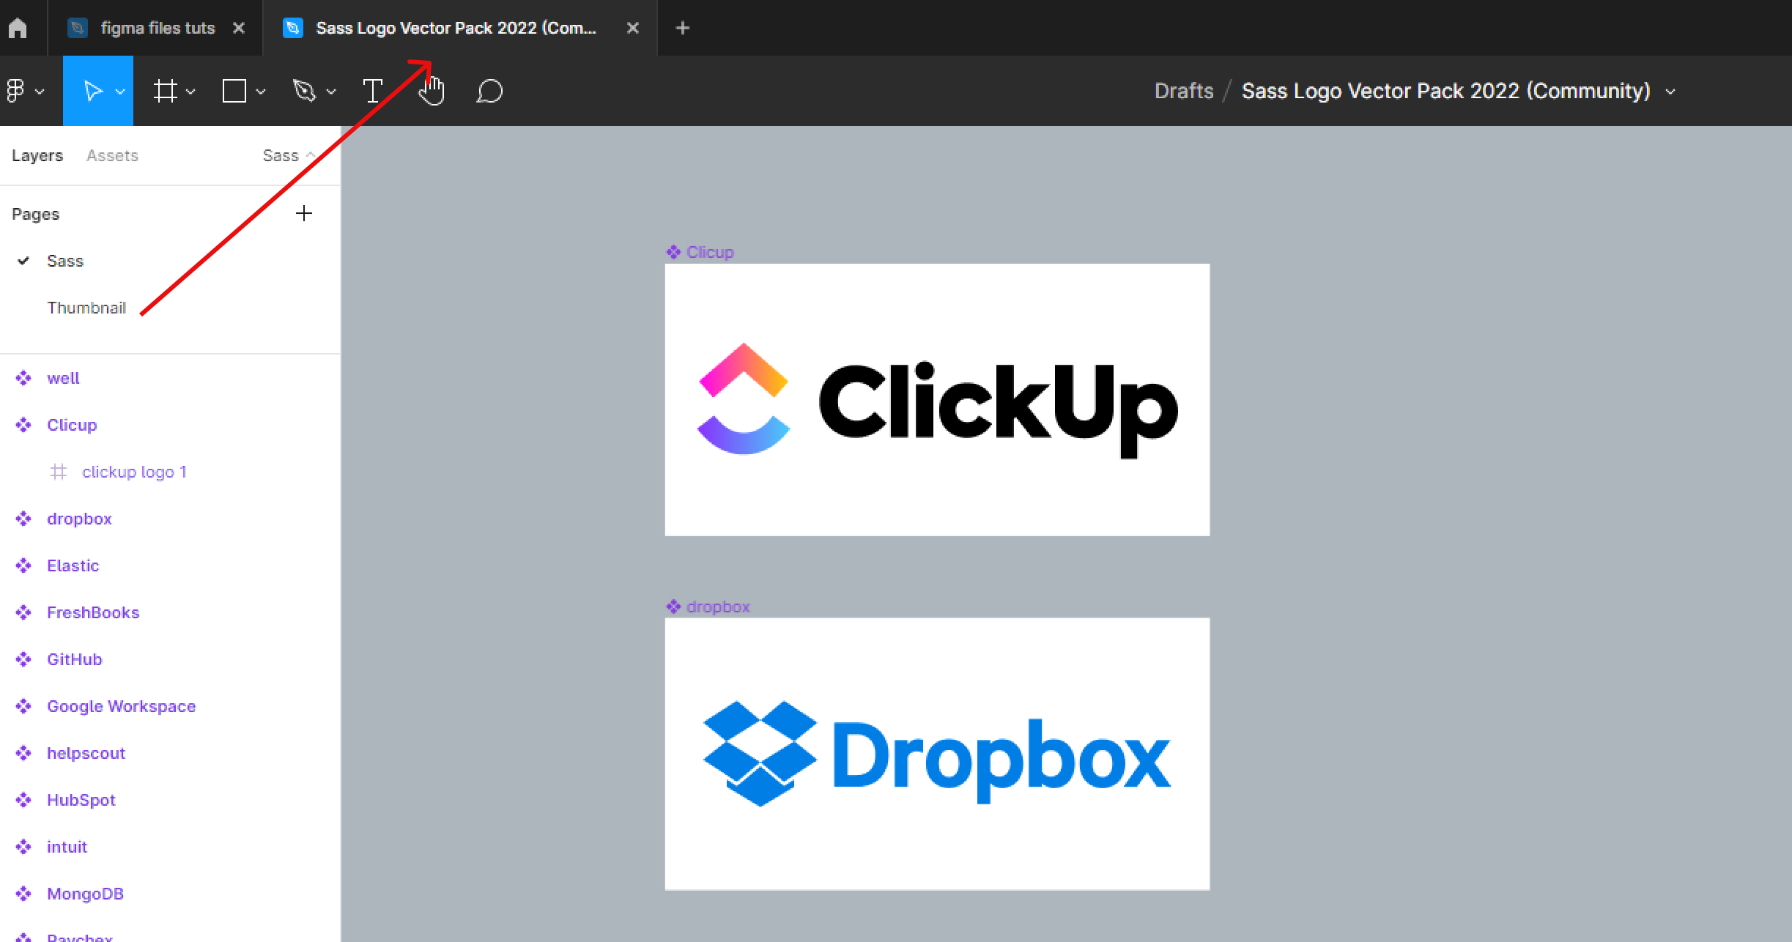
Task: Open the Drafts breadcrumb link
Action: [x=1183, y=90]
